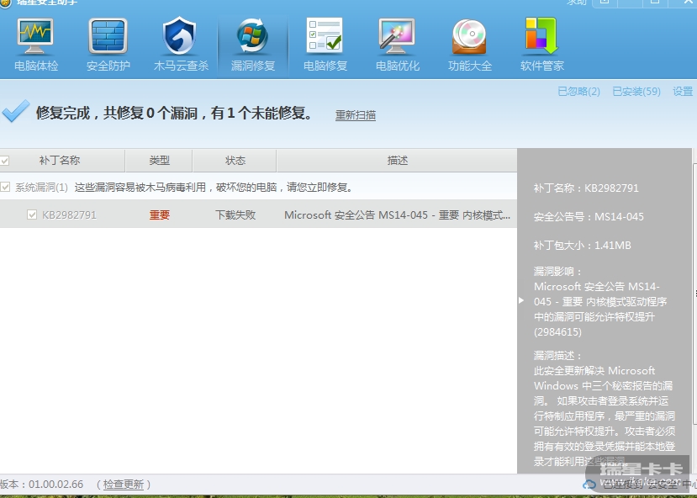
Task: Sort by 补丁名称 column header
Action: (x=60, y=161)
